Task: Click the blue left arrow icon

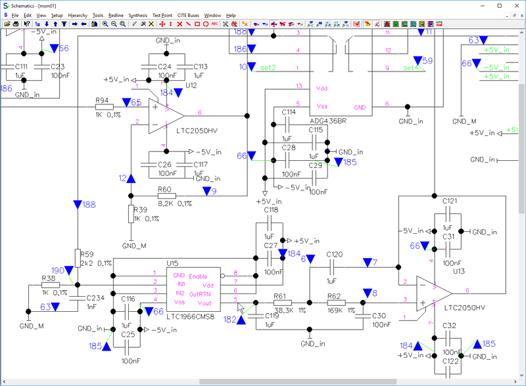Action: 84,24
